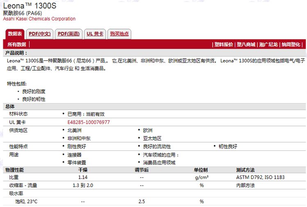This screenshot has height=207, width=307.
Task: Click the 良好的刚度 bullet text
Action: coord(34,92)
